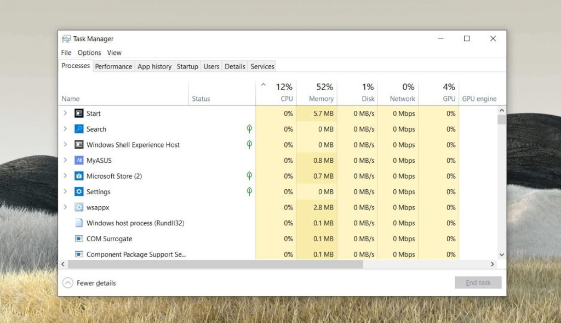Click the COM Surrogate process icon
The width and height of the screenshot is (561, 323).
point(77,239)
